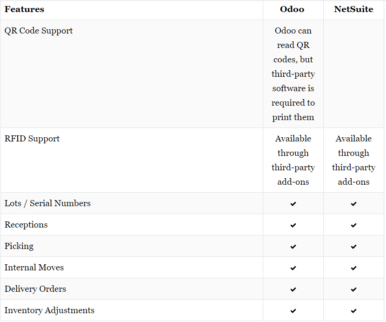The width and height of the screenshot is (386, 322).
Task: Click Odoo checkmark for Lots / Serial Numbers
Action: click(x=293, y=204)
